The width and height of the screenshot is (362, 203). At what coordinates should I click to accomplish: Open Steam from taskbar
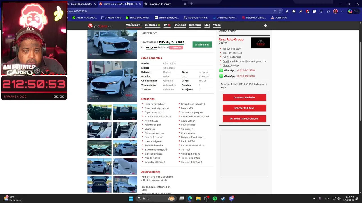click(x=223, y=198)
